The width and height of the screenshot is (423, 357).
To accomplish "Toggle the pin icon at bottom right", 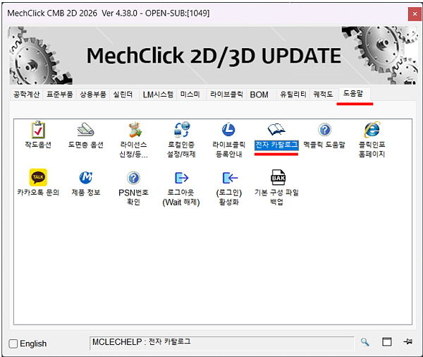I will pyautogui.click(x=407, y=341).
